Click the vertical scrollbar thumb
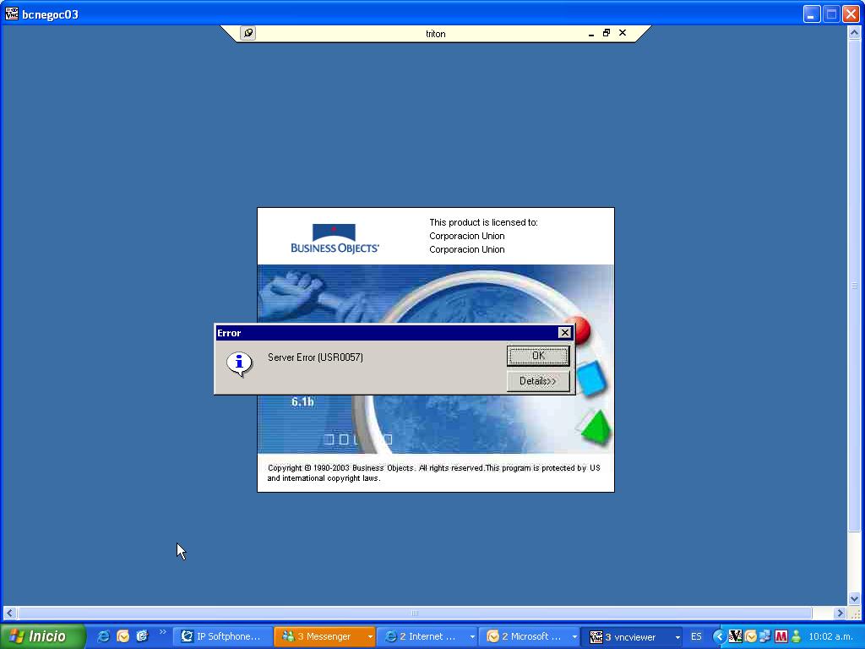The height and width of the screenshot is (649, 865). (854, 286)
